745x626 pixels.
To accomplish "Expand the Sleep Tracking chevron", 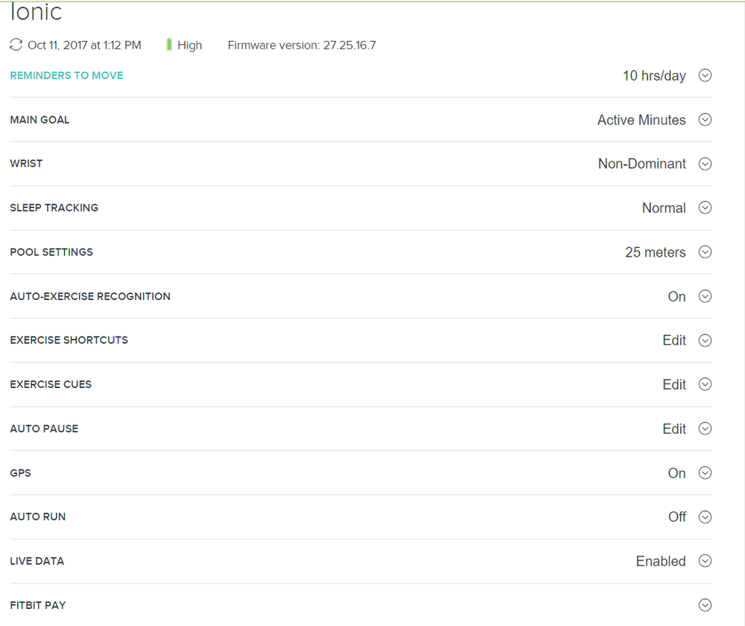I will click(705, 207).
